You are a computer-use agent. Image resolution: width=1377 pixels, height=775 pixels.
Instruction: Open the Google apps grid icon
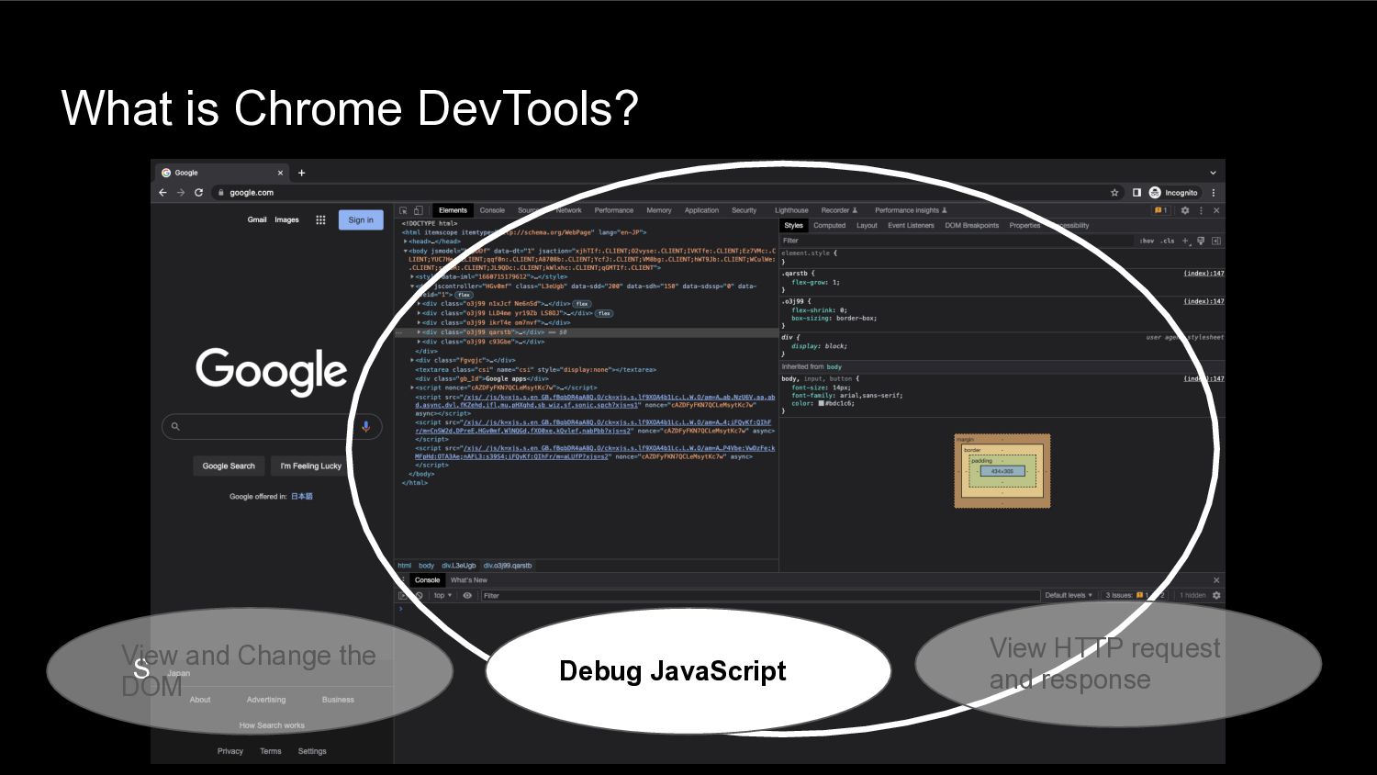[x=320, y=219]
